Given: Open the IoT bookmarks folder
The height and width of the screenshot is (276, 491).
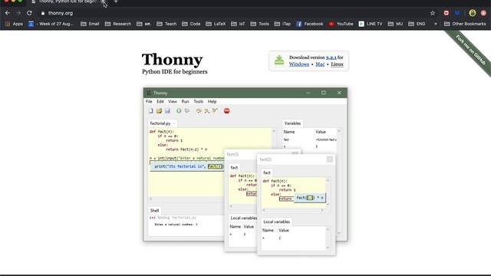Looking at the screenshot, I should coord(238,24).
